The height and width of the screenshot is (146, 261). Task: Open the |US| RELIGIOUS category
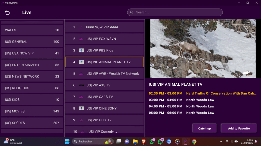pyautogui.click(x=32, y=88)
